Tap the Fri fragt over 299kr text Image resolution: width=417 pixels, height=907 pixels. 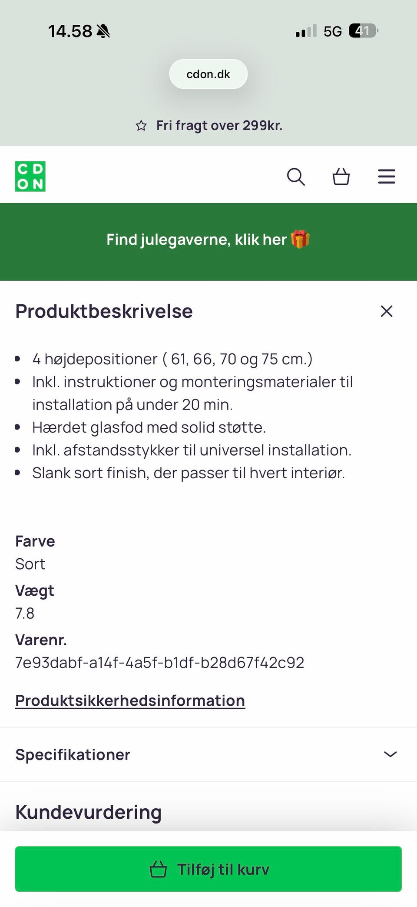click(x=219, y=126)
